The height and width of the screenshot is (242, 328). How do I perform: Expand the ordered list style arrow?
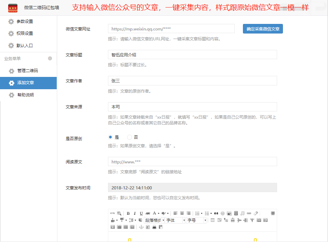point(202,214)
